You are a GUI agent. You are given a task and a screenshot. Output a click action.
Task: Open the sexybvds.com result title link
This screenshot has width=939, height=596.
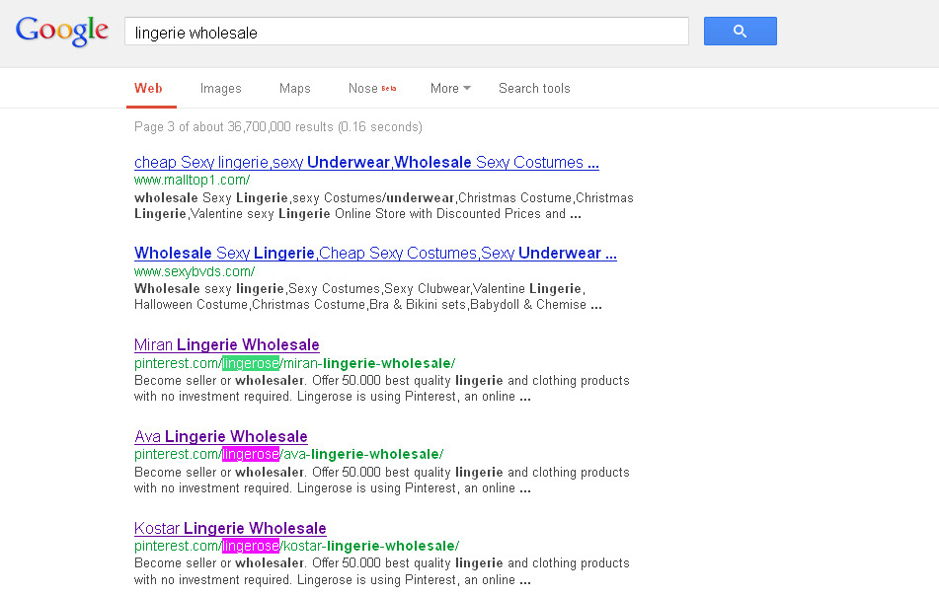375,254
